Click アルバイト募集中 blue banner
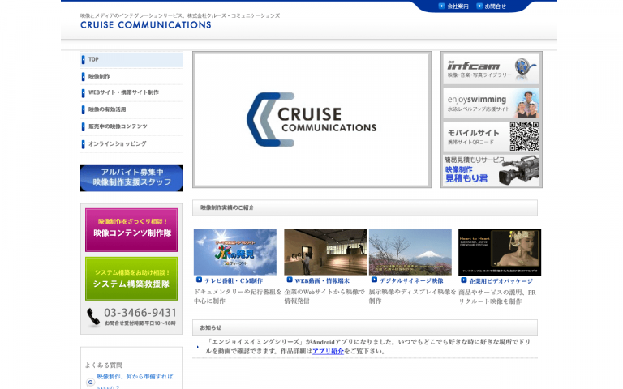 pyautogui.click(x=131, y=177)
